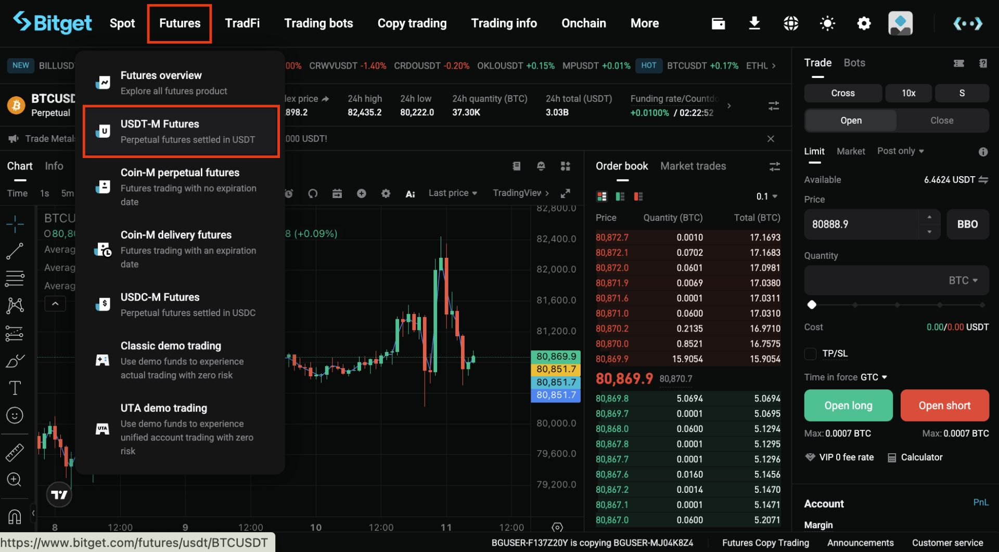The image size is (999, 552).
Task: Switch to the Bots tab
Action: (854, 63)
